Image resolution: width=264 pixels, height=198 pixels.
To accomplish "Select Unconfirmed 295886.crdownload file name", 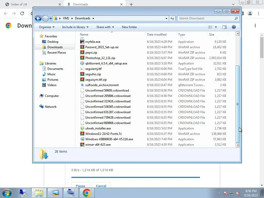I will click(108, 96).
